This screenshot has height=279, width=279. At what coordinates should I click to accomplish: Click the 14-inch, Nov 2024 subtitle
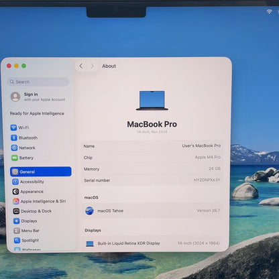152,132
